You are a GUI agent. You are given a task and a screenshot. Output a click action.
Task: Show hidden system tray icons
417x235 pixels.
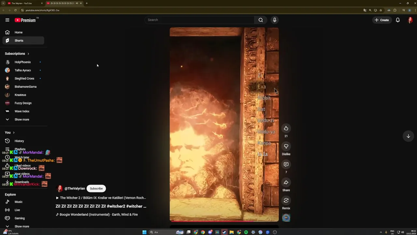381,232
